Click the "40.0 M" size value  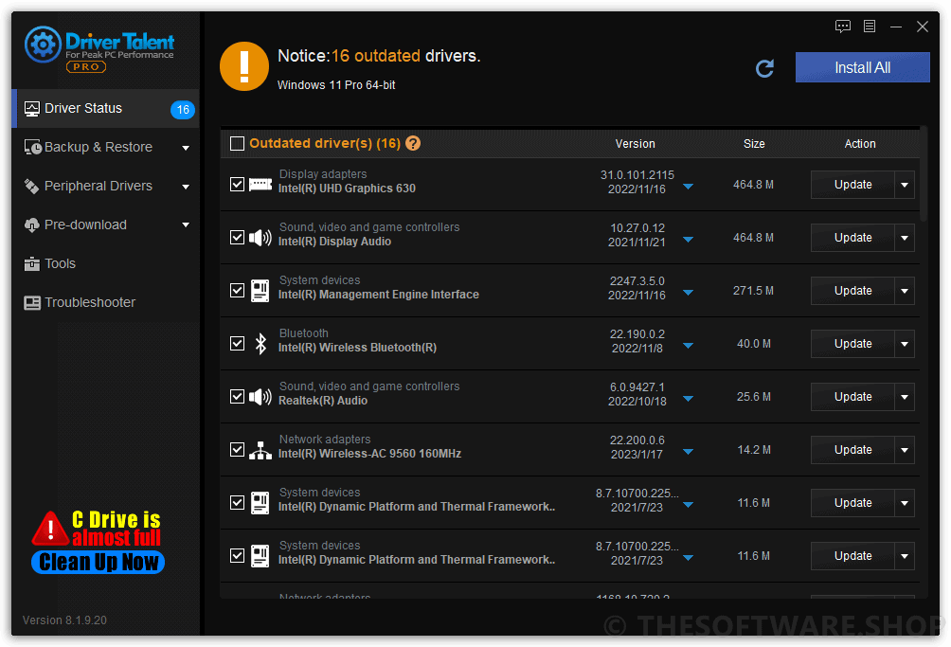[754, 344]
